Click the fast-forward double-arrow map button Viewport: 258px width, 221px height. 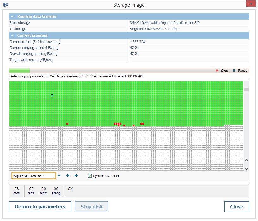[76, 175]
